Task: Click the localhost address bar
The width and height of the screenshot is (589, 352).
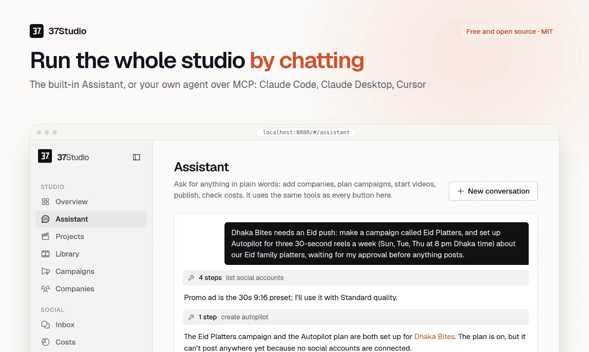Action: [306, 132]
